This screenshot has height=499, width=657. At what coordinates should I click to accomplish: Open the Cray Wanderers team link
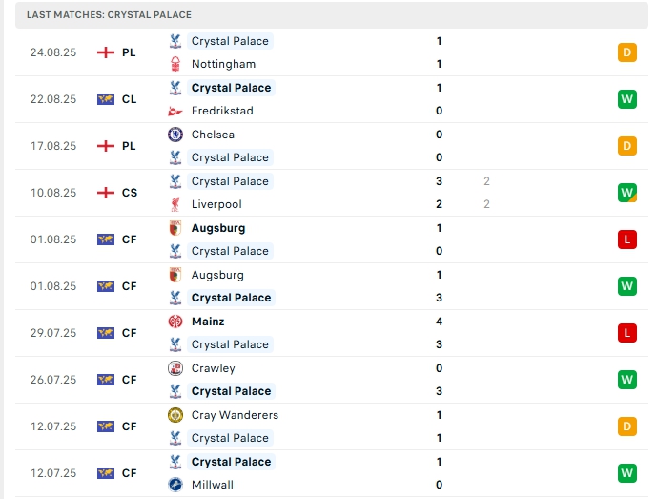[235, 415]
